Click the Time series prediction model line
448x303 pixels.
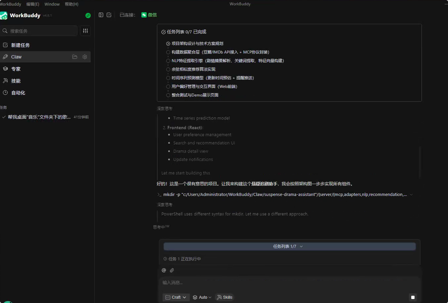point(201,118)
